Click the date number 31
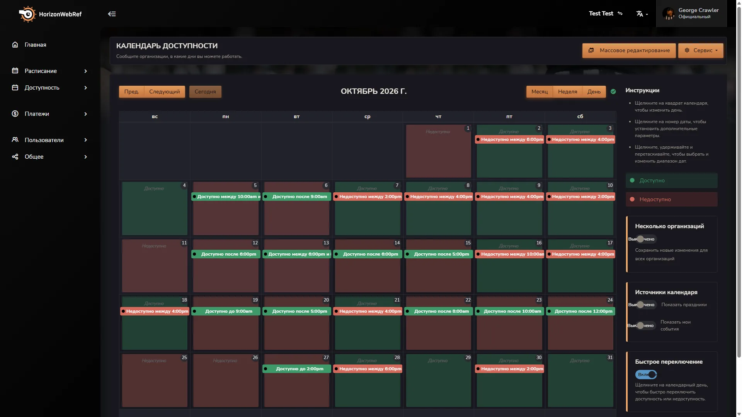The image size is (742, 417). coord(610,358)
